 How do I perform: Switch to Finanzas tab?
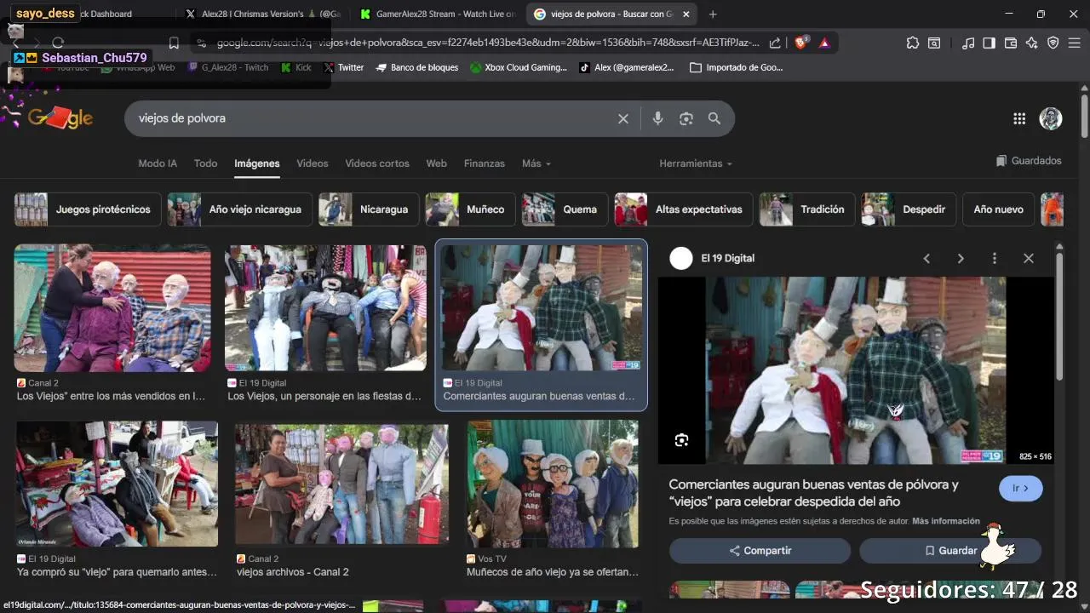pyautogui.click(x=485, y=163)
